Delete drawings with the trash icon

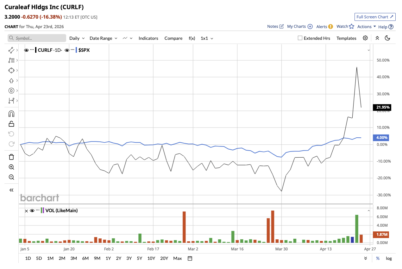coord(11,157)
